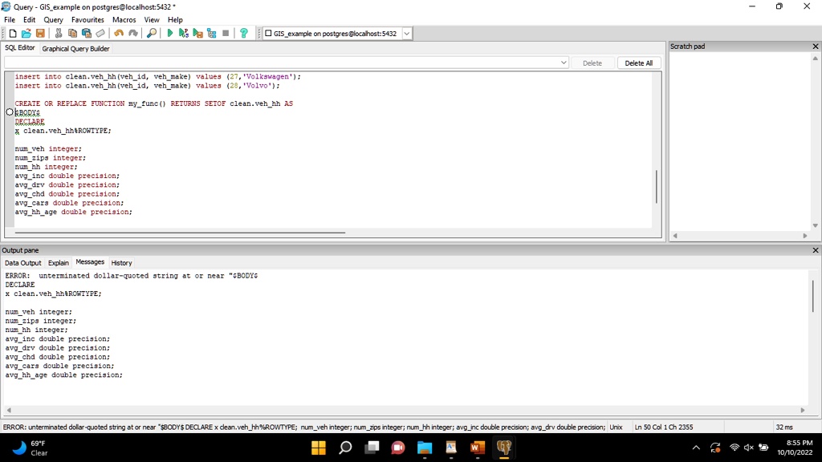Image resolution: width=822 pixels, height=462 pixels.
Task: Click the 32 ms status bar entry
Action: point(784,427)
